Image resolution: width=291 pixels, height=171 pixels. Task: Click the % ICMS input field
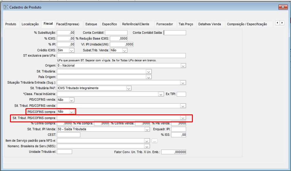[66, 38]
